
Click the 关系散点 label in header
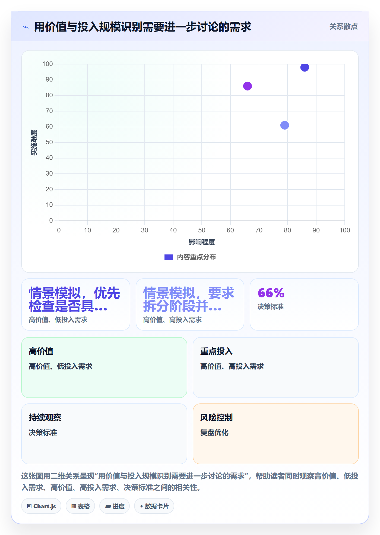click(343, 27)
